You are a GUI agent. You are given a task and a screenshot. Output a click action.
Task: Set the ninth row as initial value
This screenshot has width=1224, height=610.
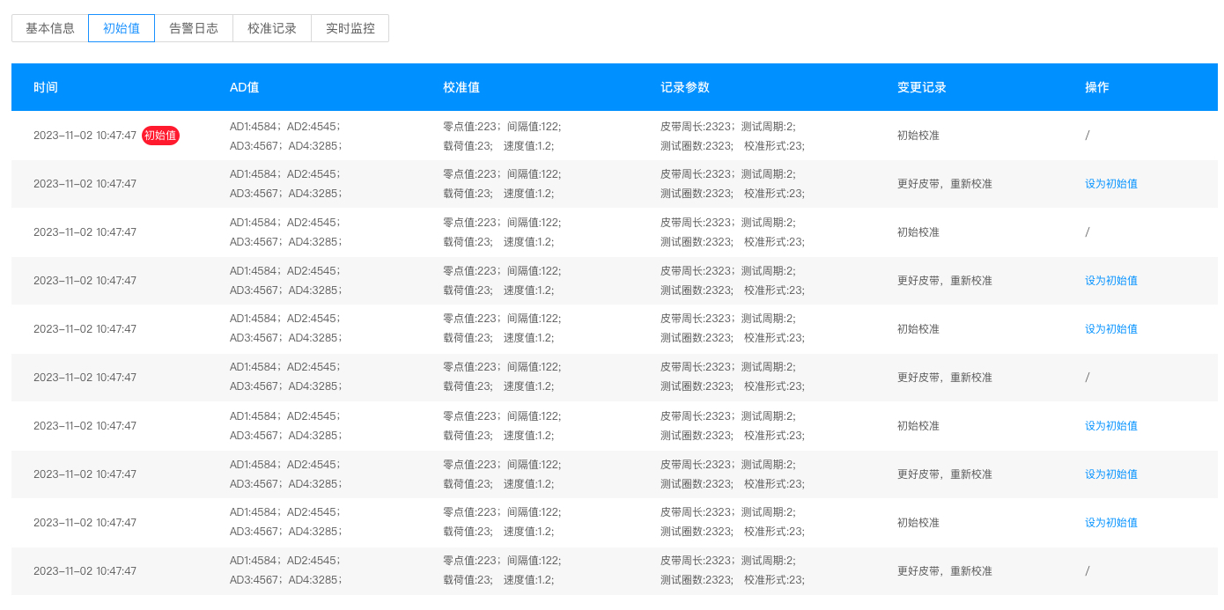pyautogui.click(x=1111, y=522)
